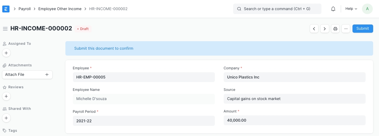Image resolution: width=379 pixels, height=136 pixels.
Task: Click the ERPNext home logo
Action: [x=6, y=9]
